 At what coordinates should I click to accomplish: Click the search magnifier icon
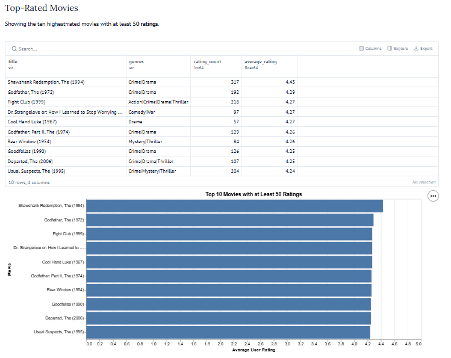(14, 49)
